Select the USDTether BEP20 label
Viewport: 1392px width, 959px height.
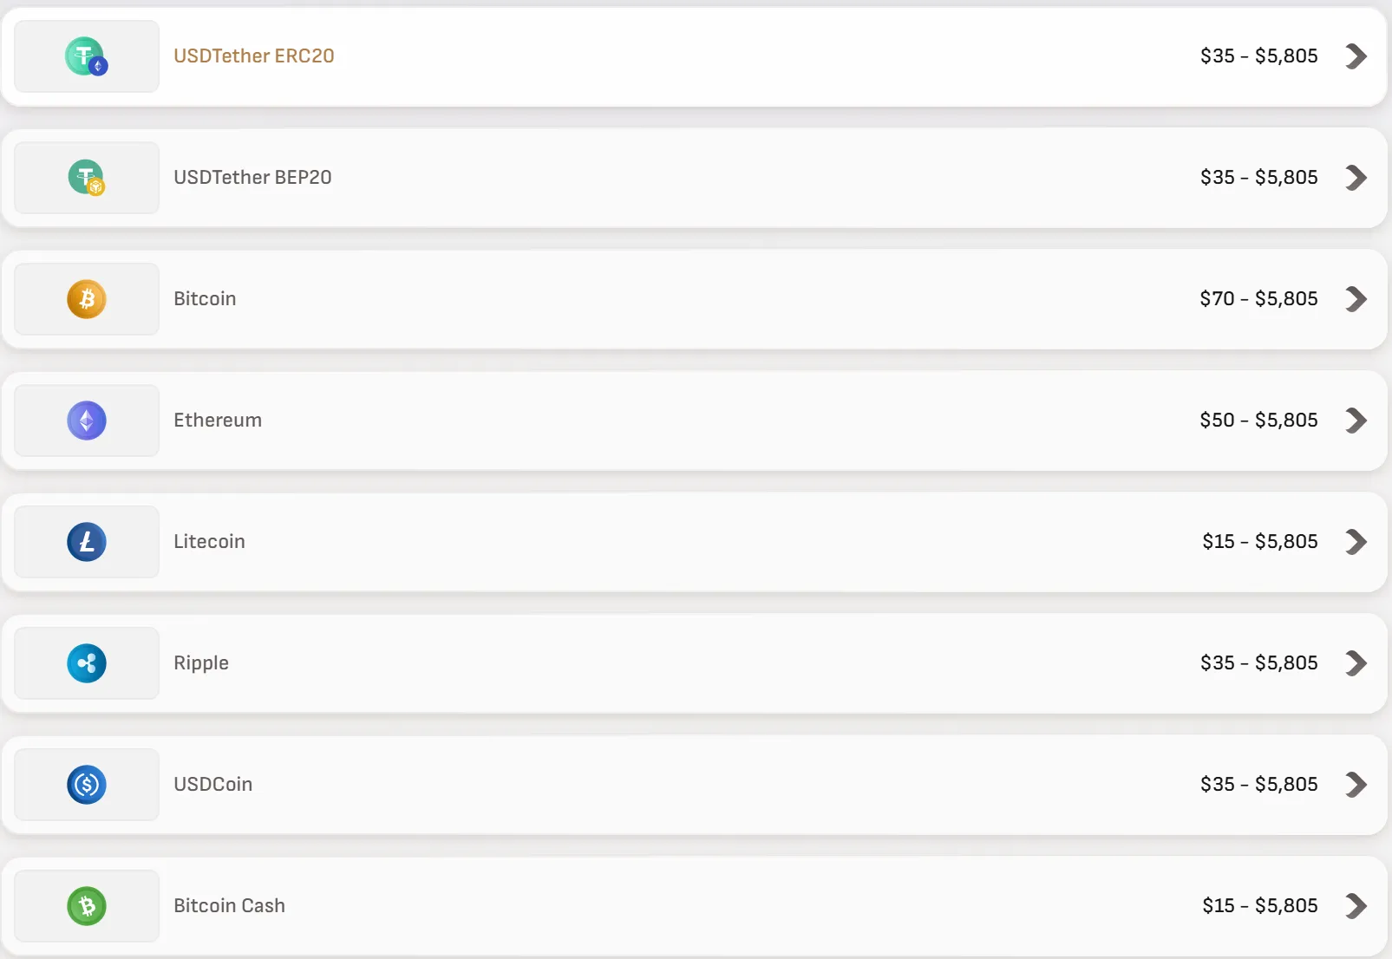(252, 178)
